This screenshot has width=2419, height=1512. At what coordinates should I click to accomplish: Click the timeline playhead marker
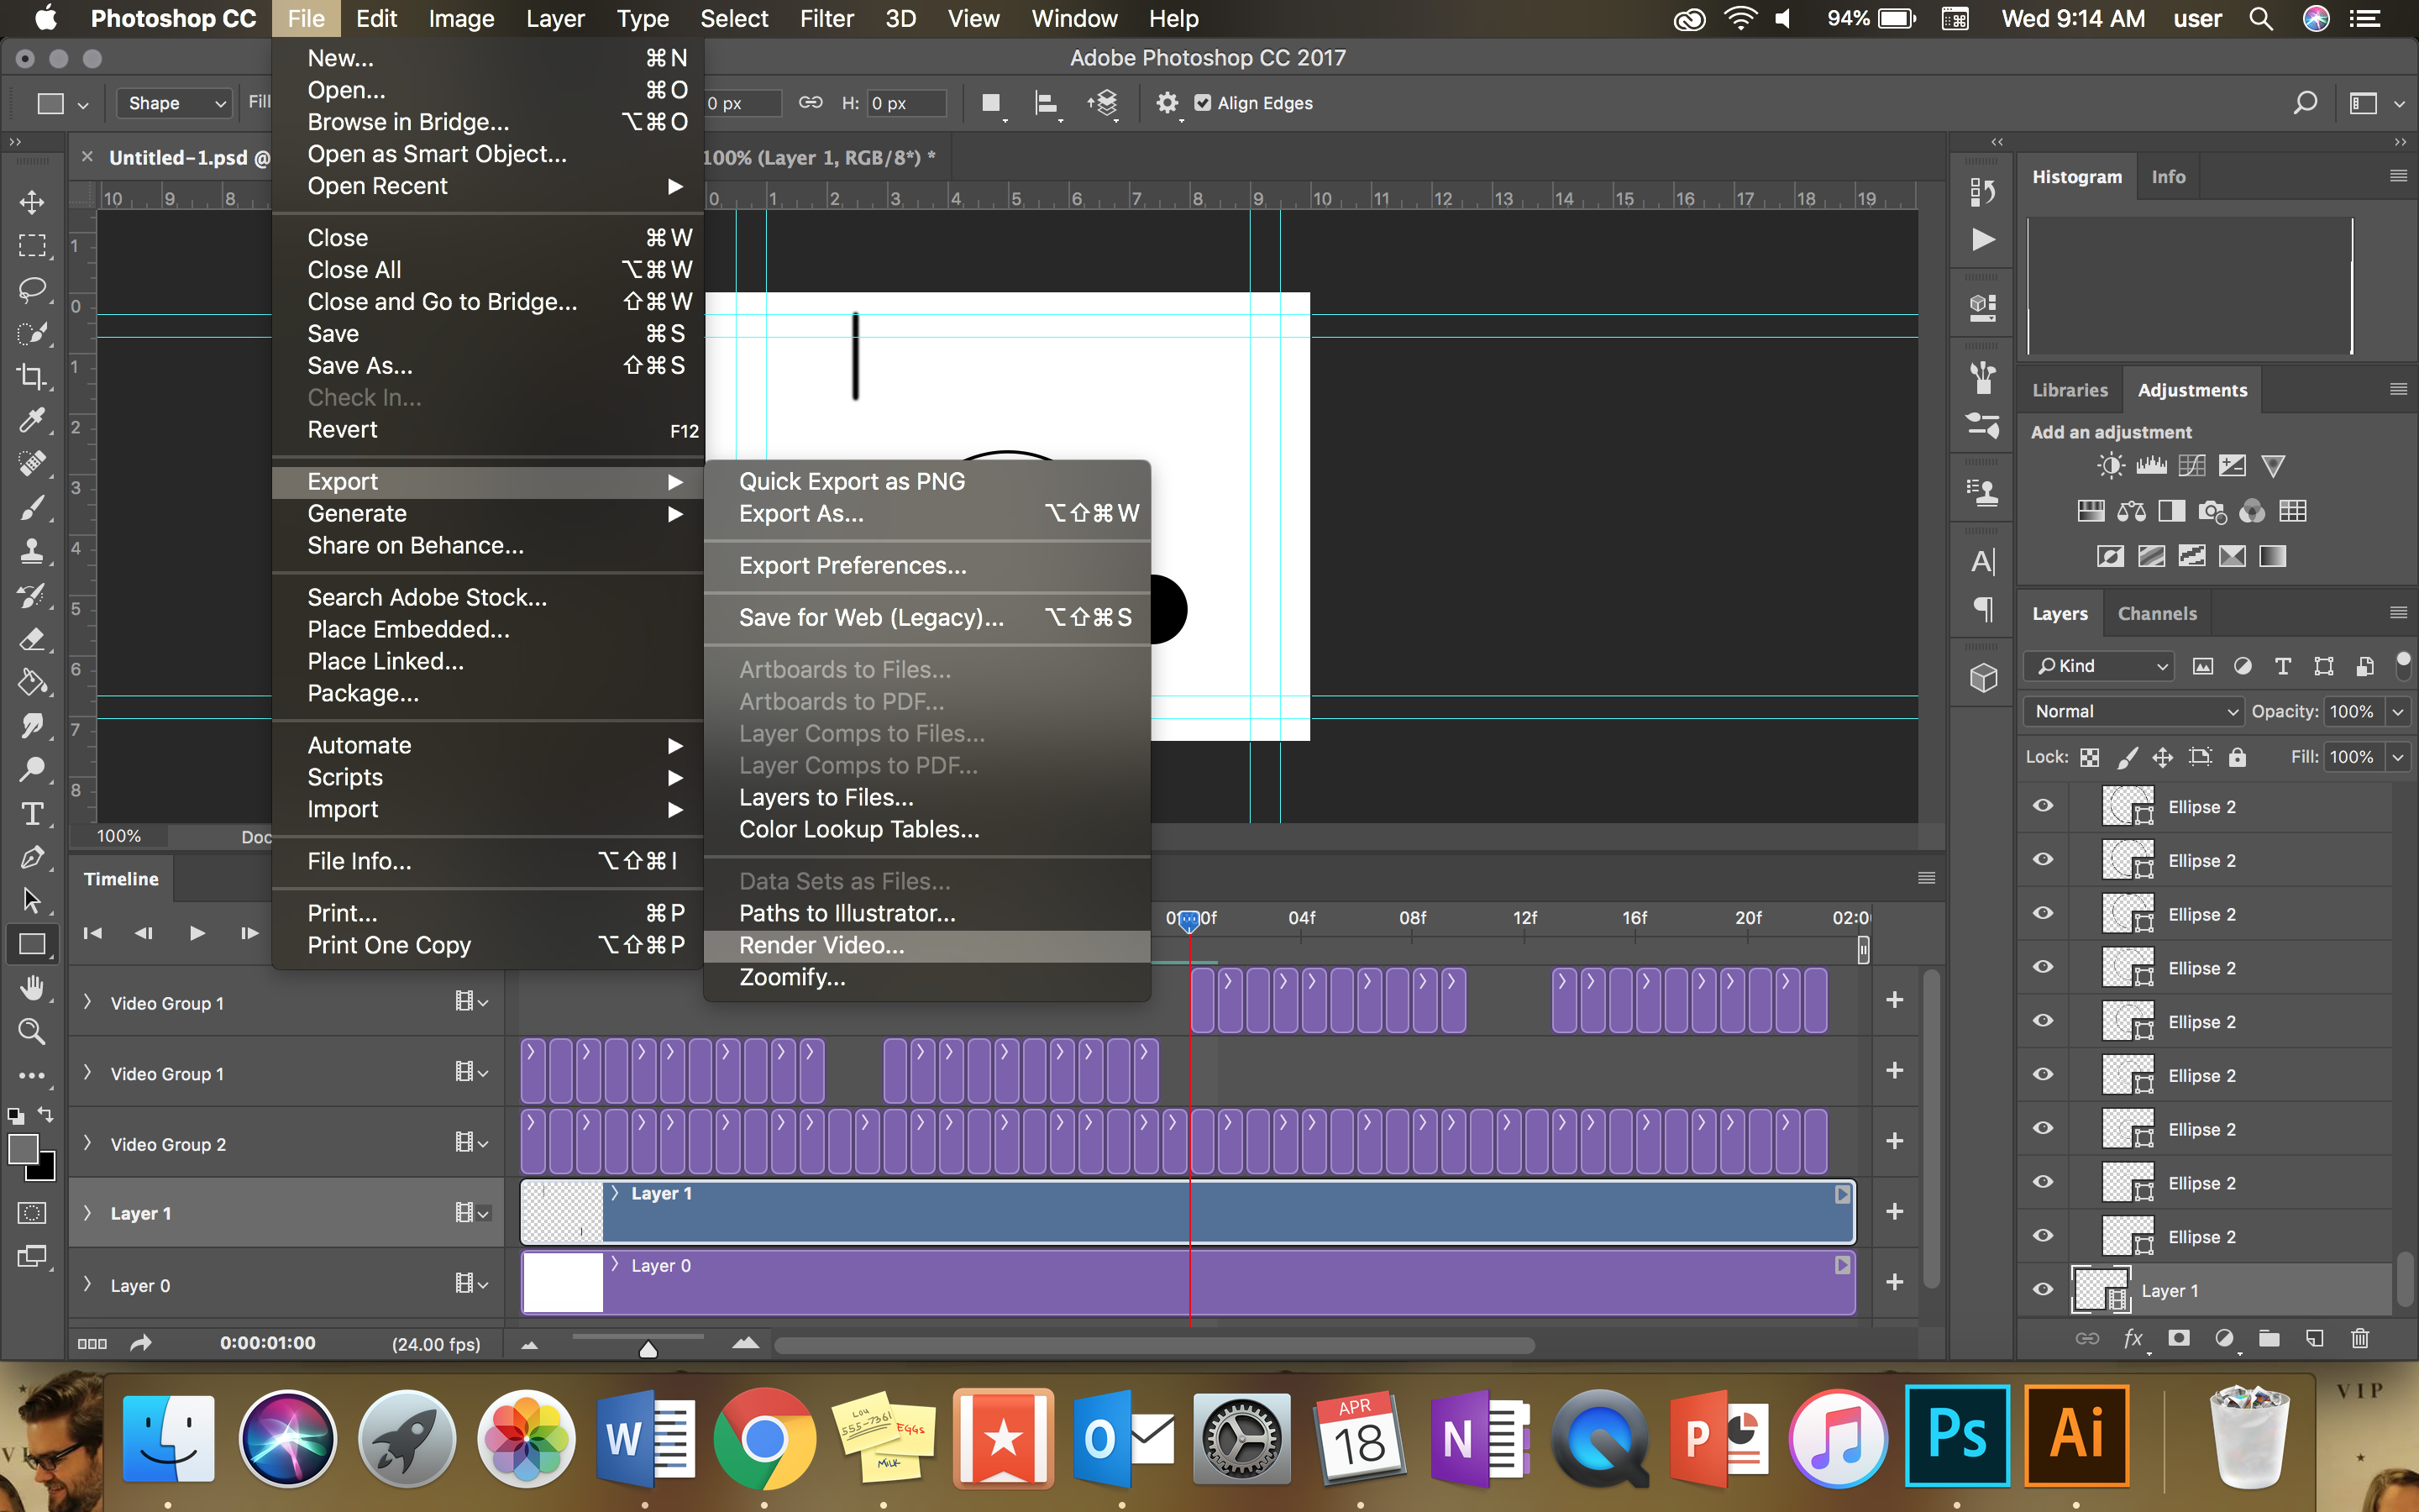click(1188, 918)
